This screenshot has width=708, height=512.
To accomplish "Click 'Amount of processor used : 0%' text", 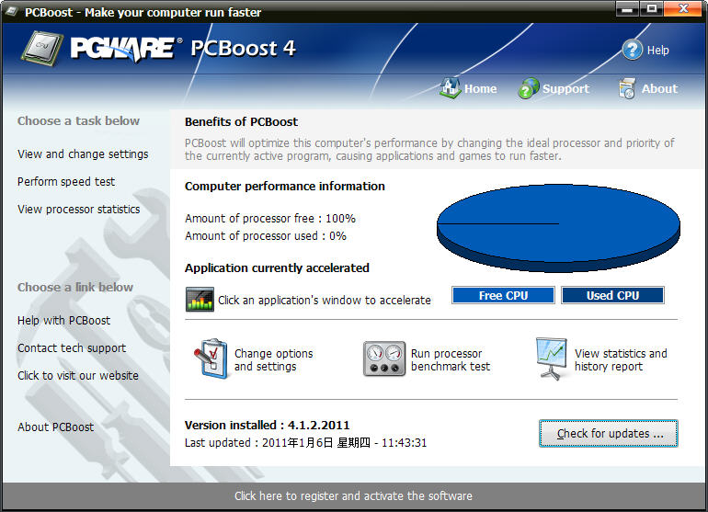I will click(266, 236).
